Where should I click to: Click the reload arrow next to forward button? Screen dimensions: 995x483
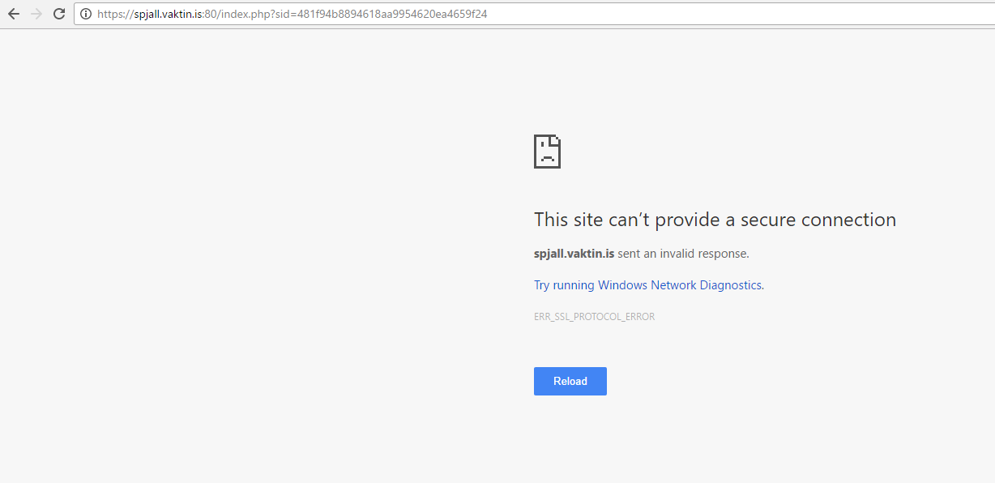[58, 14]
